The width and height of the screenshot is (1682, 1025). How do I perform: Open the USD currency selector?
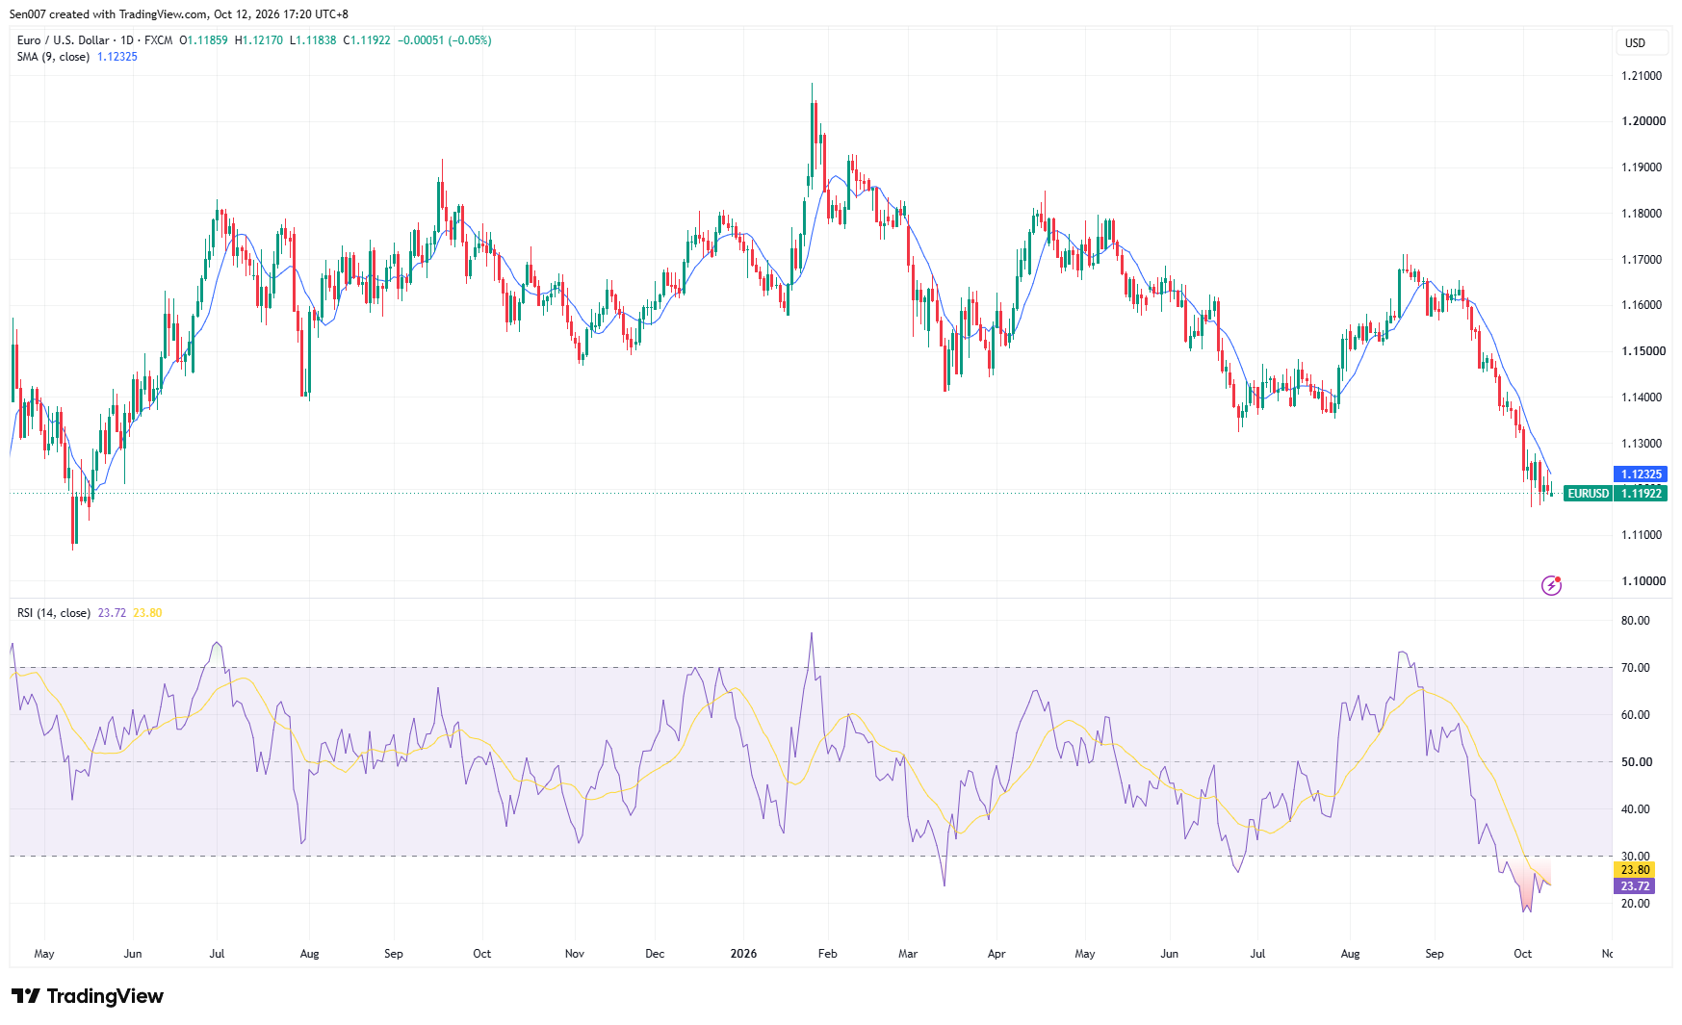point(1641,43)
